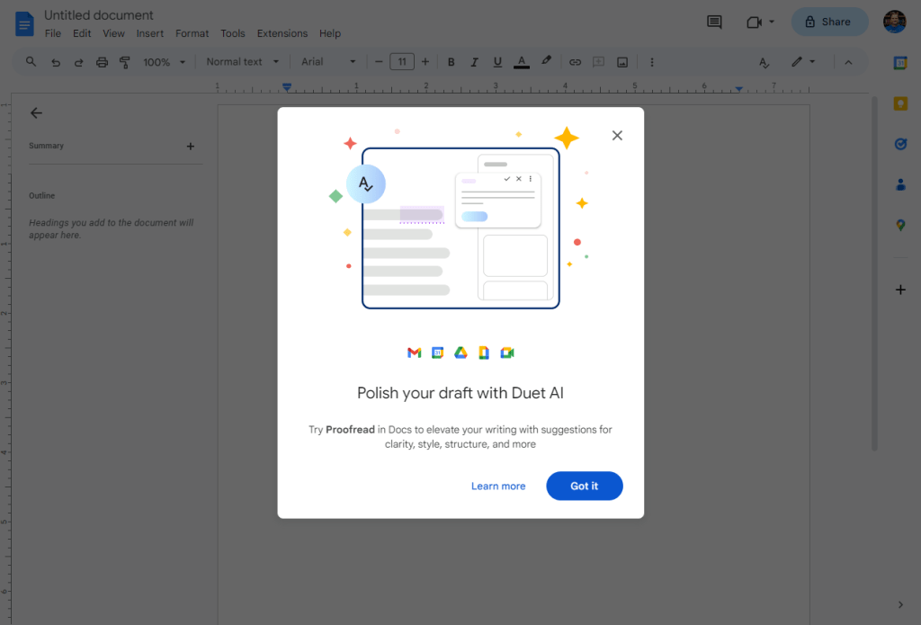Open Google Calendar side panel icon
The image size is (921, 625).
900,63
